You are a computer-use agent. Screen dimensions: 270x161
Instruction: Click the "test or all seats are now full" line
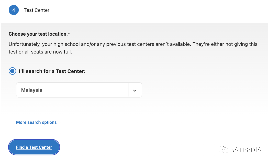point(40,52)
